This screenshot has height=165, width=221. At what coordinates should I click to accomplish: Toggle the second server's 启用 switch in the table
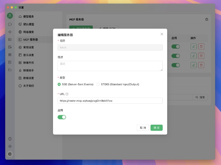(x=176, y=56)
